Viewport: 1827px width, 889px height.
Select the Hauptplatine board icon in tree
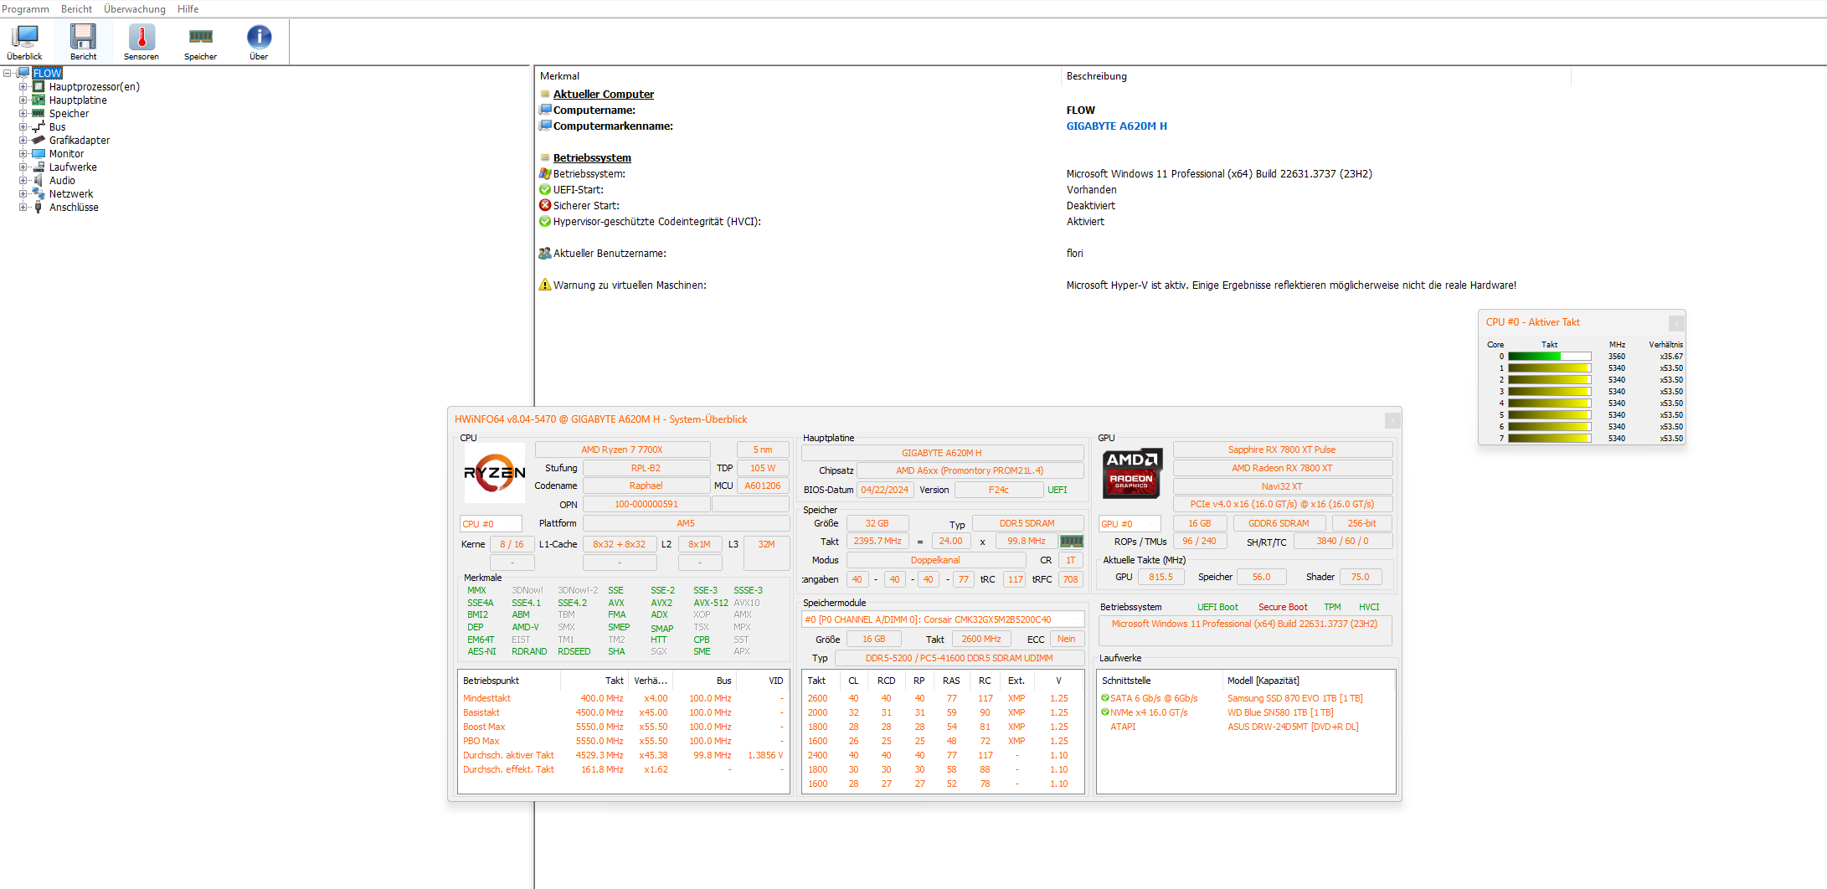(39, 100)
